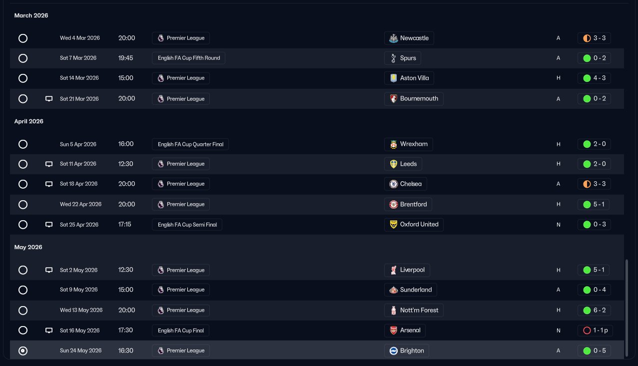Click the Spurs club crest icon

393,58
